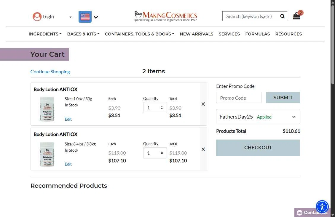
Task: Click the $107.10 total of the 8.4lbs item
Action: [x=178, y=161]
